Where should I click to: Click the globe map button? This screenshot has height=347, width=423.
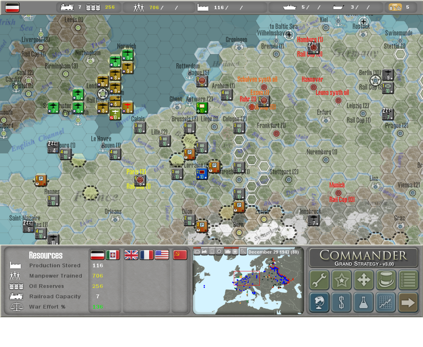tap(319, 302)
